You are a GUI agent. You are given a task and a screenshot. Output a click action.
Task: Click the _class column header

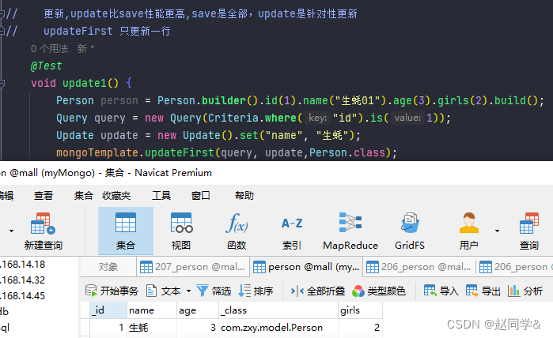tap(278, 310)
